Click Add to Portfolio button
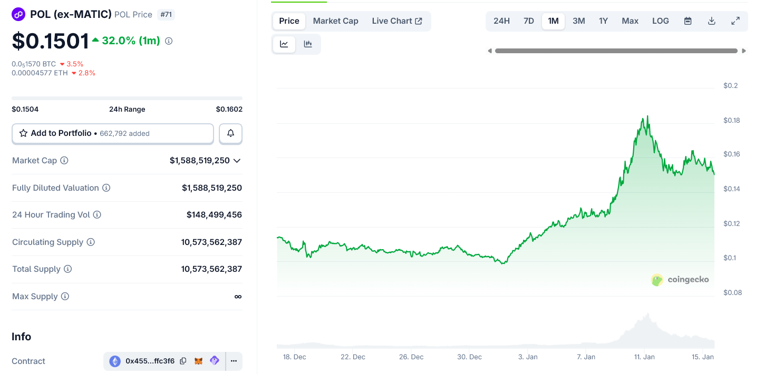This screenshot has width=764, height=374. click(x=112, y=134)
